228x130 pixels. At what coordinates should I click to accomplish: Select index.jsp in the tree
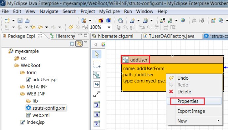[35, 122]
